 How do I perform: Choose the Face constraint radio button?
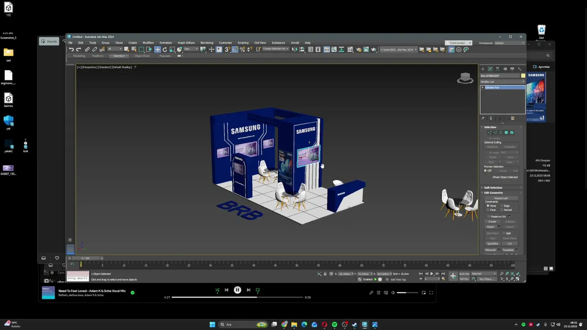[x=488, y=210]
